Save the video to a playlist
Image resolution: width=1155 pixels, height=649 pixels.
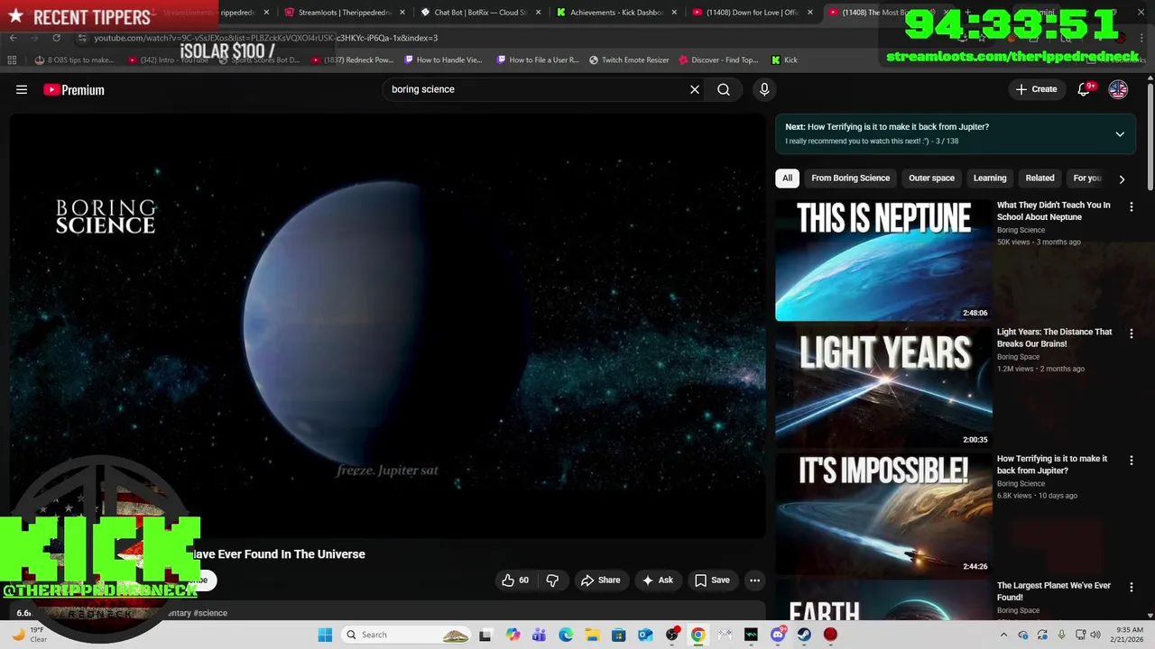point(712,580)
